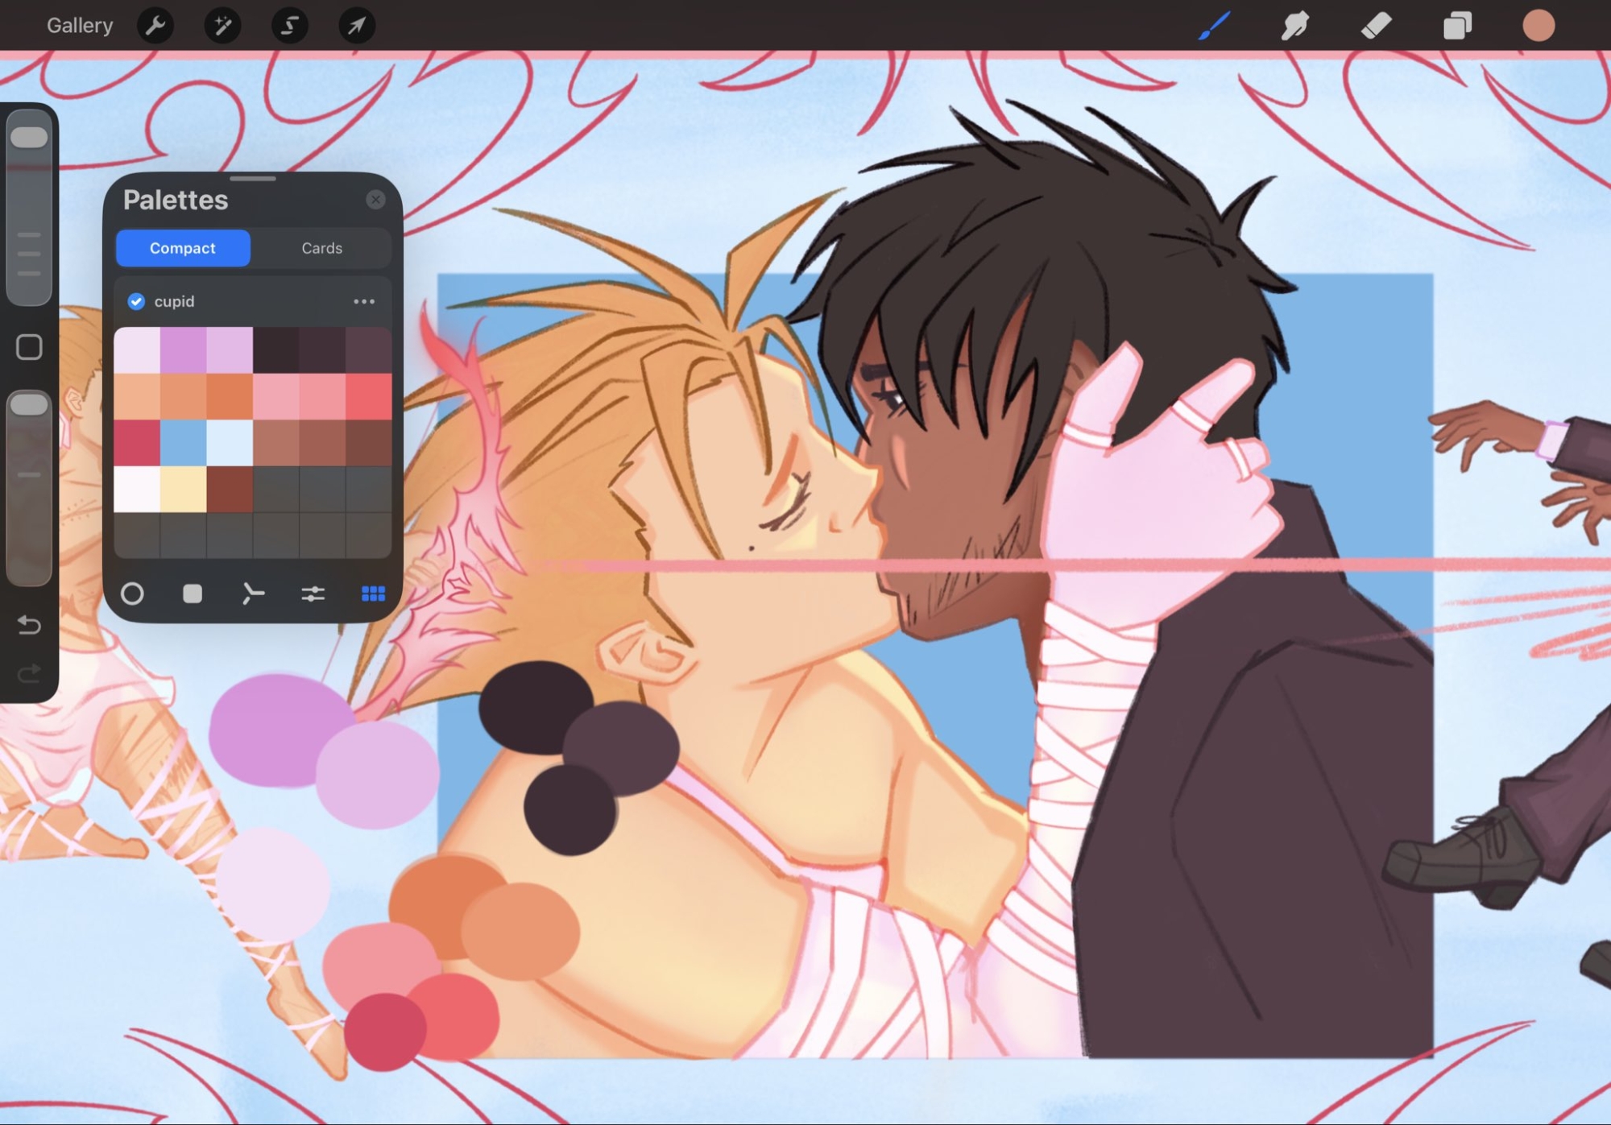
Task: Select the Smudge tool
Action: 1294,26
